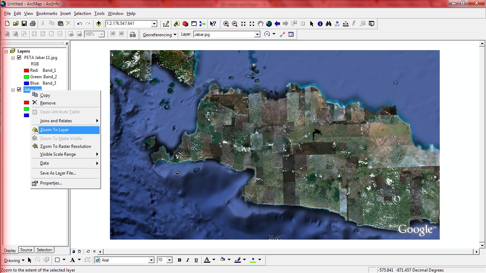The height and width of the screenshot is (273, 486).
Task: Activate the Pan tool
Action: (260, 24)
